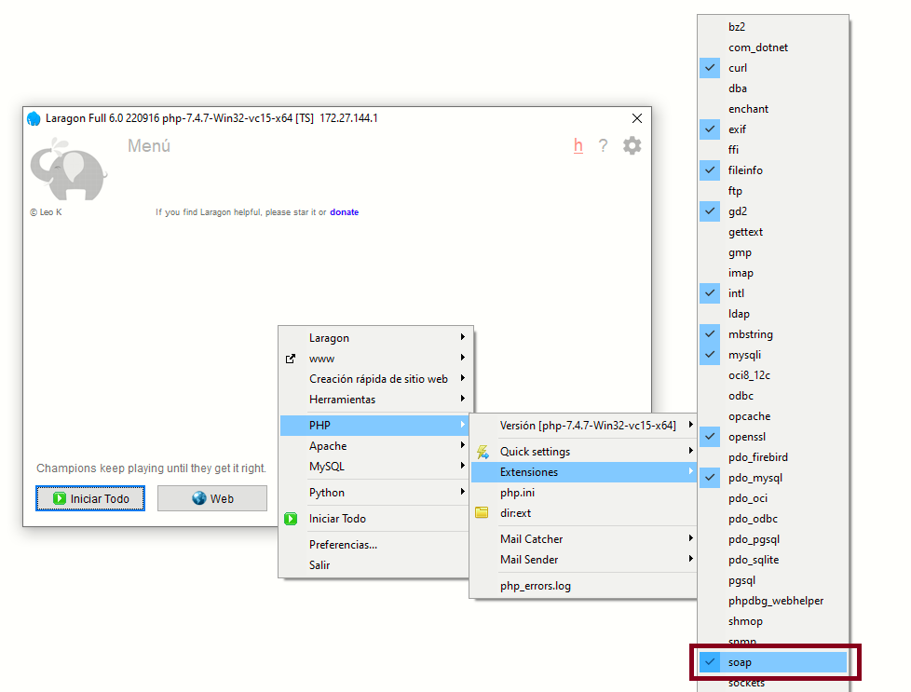This screenshot has height=692, width=911.
Task: Click the Laragon elephant logo
Action: (68, 169)
